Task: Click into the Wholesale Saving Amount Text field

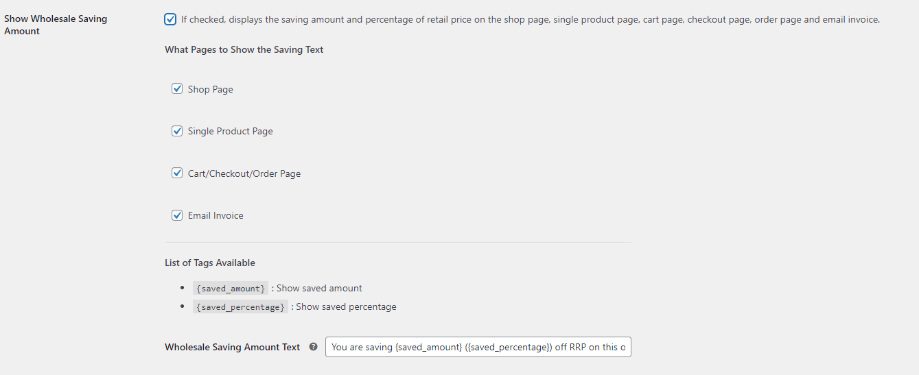Action: pyautogui.click(x=478, y=347)
